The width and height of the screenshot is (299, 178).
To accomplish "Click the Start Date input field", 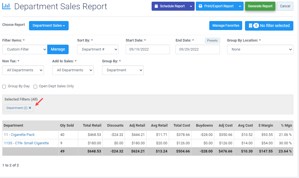I will tap(148, 49).
